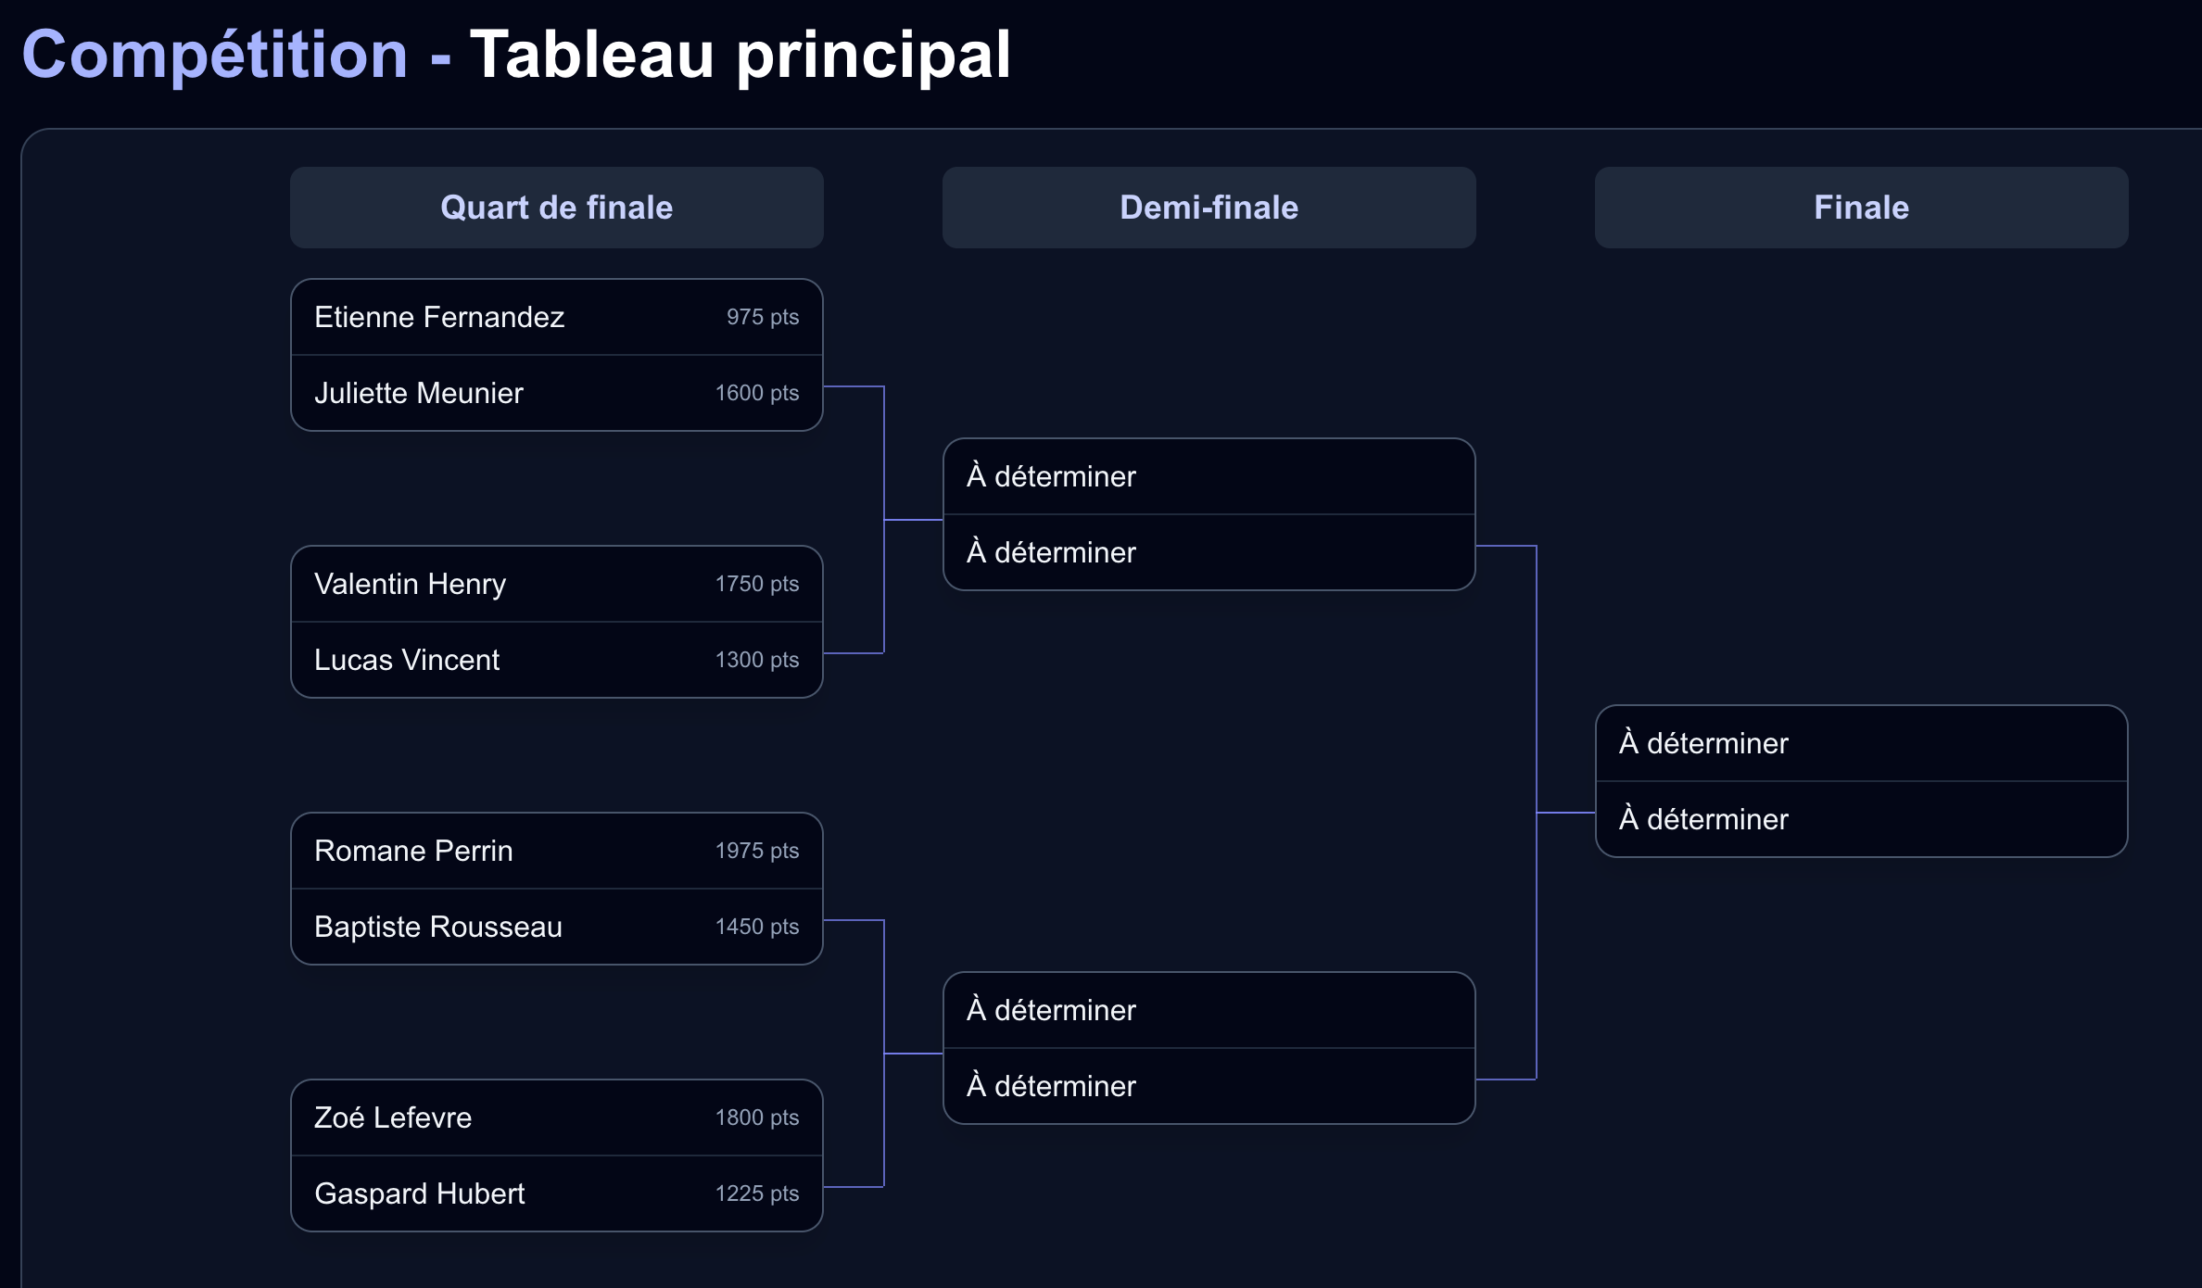Select the top À déterminer slot of the final
The height and width of the screenshot is (1288, 2202).
point(1862,743)
